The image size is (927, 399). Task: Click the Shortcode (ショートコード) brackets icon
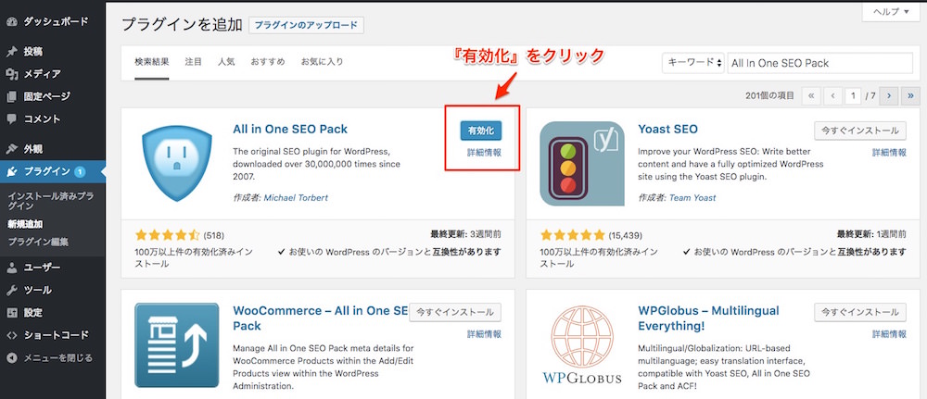(11, 335)
